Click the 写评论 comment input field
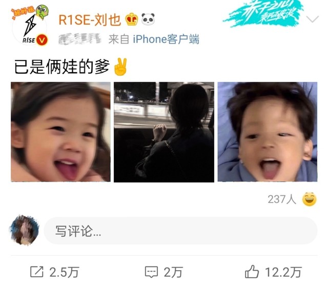 (180, 231)
